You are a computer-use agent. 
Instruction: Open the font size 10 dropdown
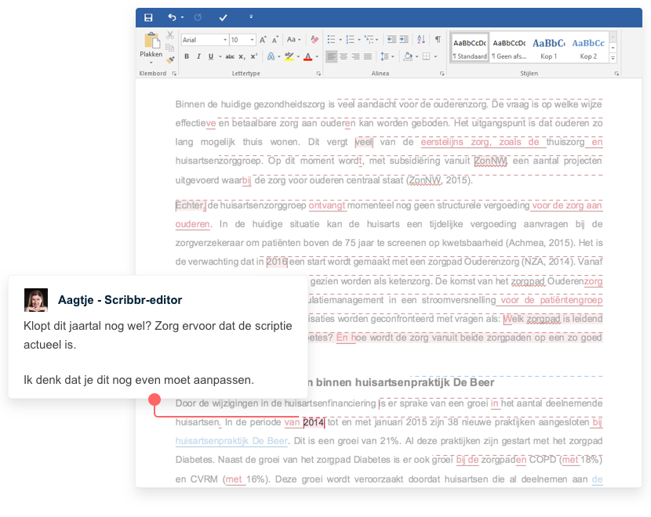[x=252, y=40]
